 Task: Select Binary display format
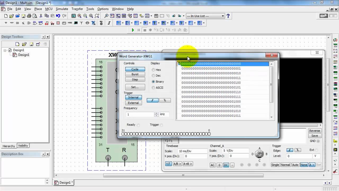pyautogui.click(x=153, y=82)
